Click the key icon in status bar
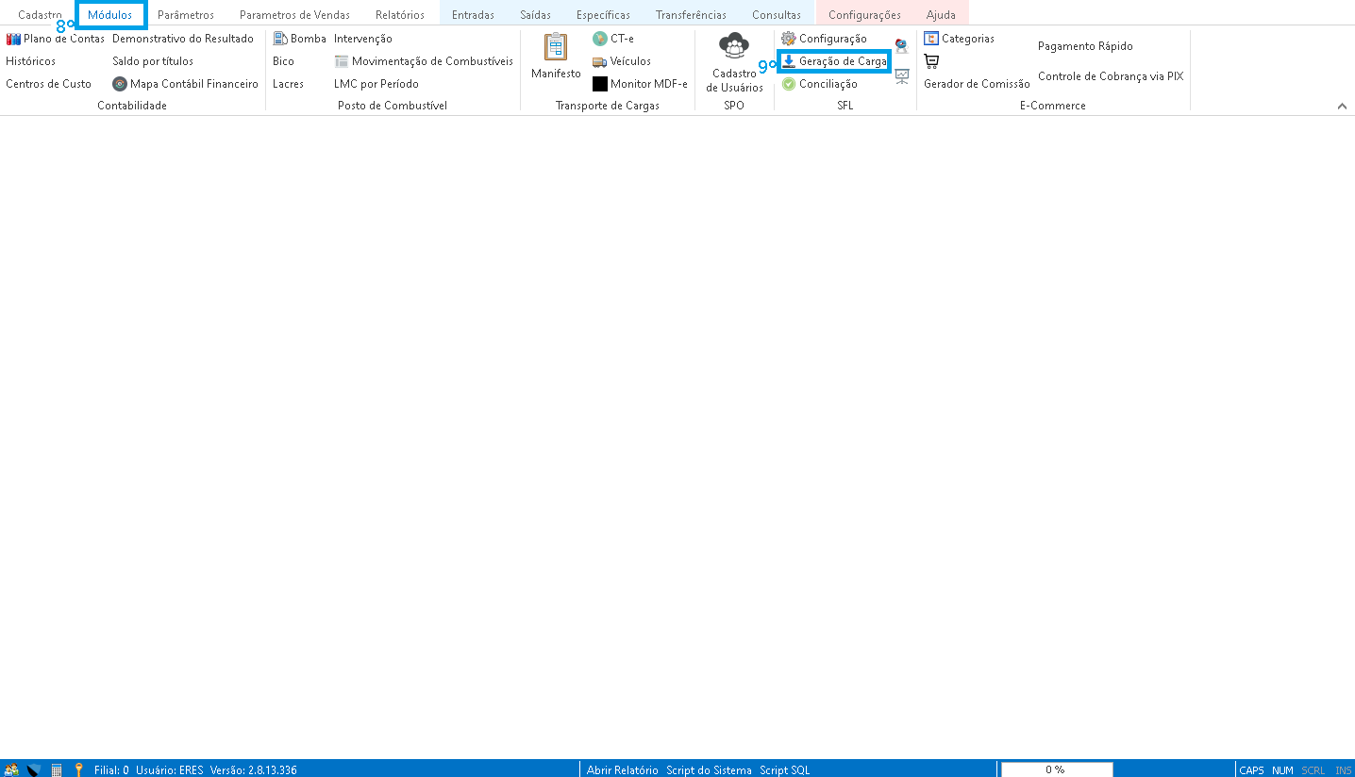This screenshot has height=777, width=1355. point(79,769)
